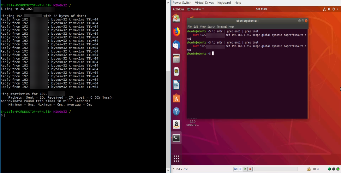
Task: Close the ubuntu@ubuntu terminal window
Action: click(x=306, y=21)
